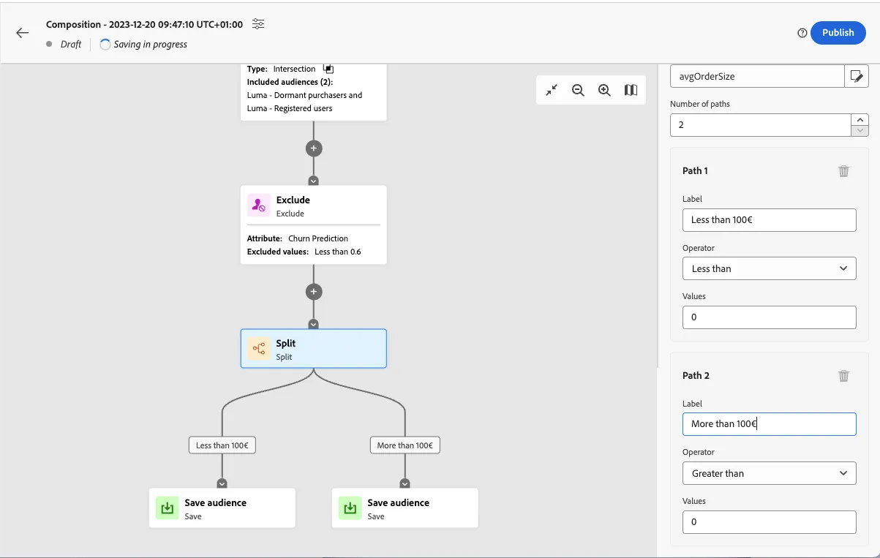
Task: Publish the composition
Action: click(x=838, y=33)
